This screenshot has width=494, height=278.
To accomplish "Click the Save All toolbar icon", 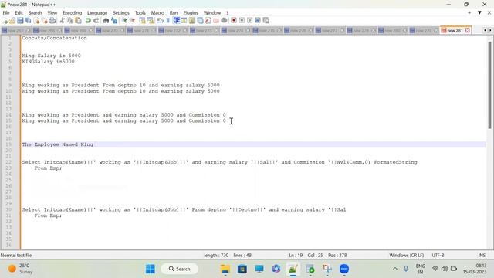I will [28, 21].
